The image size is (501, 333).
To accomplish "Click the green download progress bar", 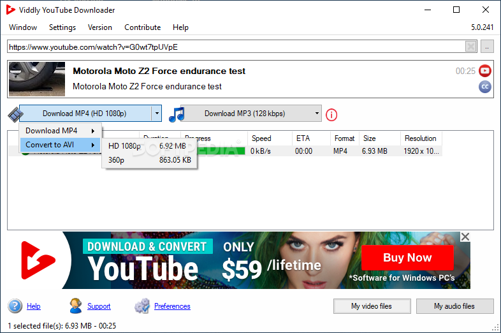I will (221, 151).
